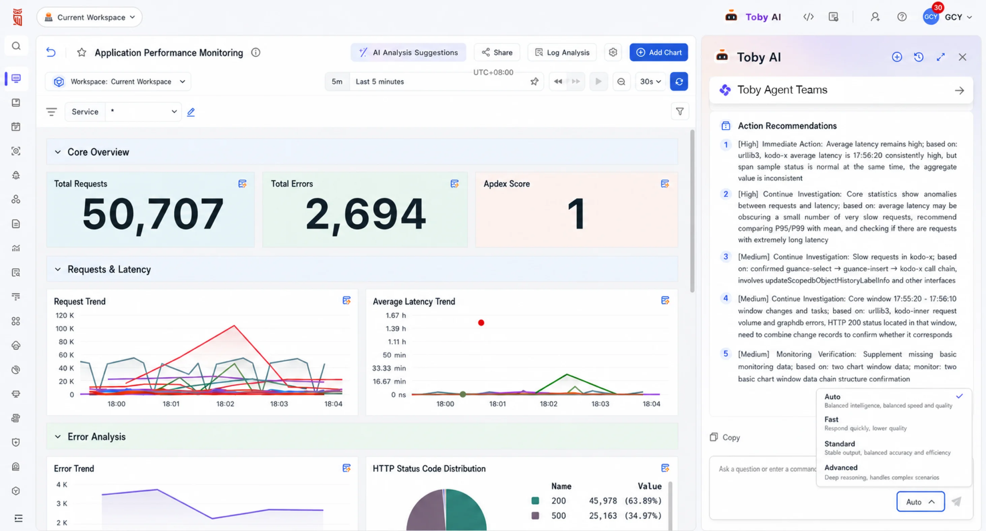Toggle the variable list lines icon beside Service
The width and height of the screenshot is (986, 531).
tap(51, 112)
